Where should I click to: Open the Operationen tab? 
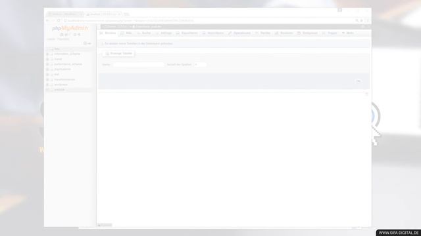pyautogui.click(x=239, y=33)
